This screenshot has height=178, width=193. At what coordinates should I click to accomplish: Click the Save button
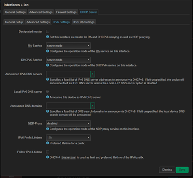coord(182,170)
